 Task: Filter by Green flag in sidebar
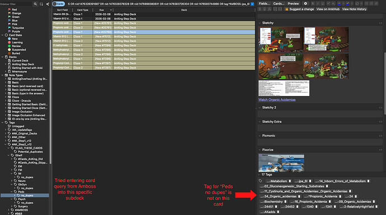click(x=16, y=17)
